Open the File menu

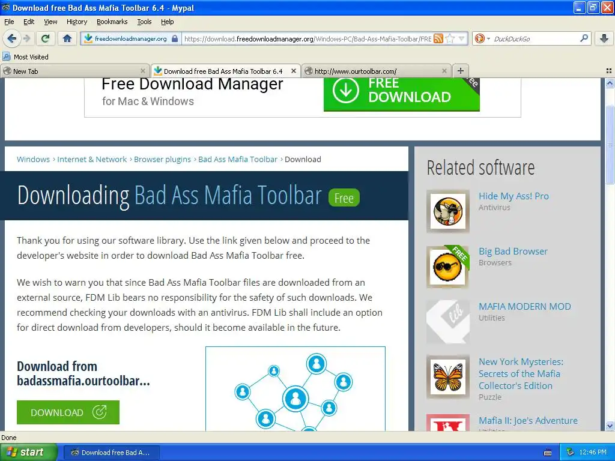tap(9, 22)
